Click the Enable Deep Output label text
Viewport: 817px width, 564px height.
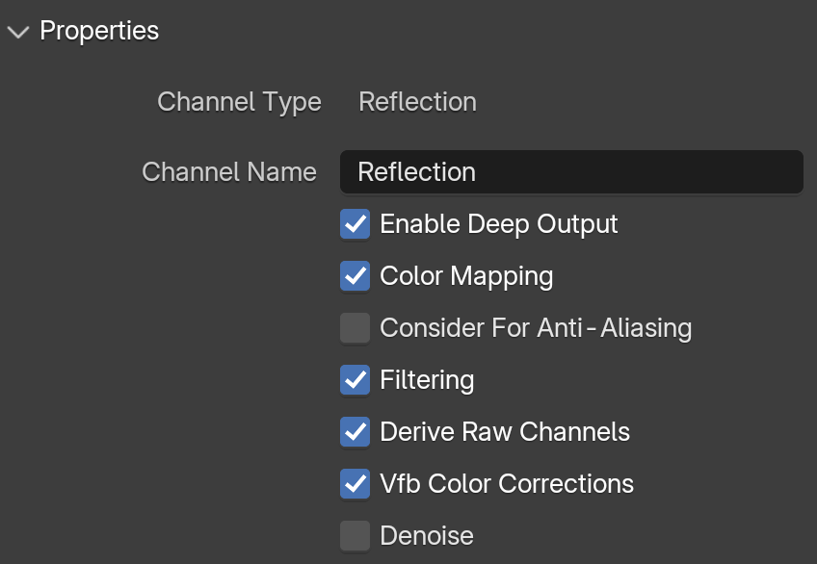point(499,225)
